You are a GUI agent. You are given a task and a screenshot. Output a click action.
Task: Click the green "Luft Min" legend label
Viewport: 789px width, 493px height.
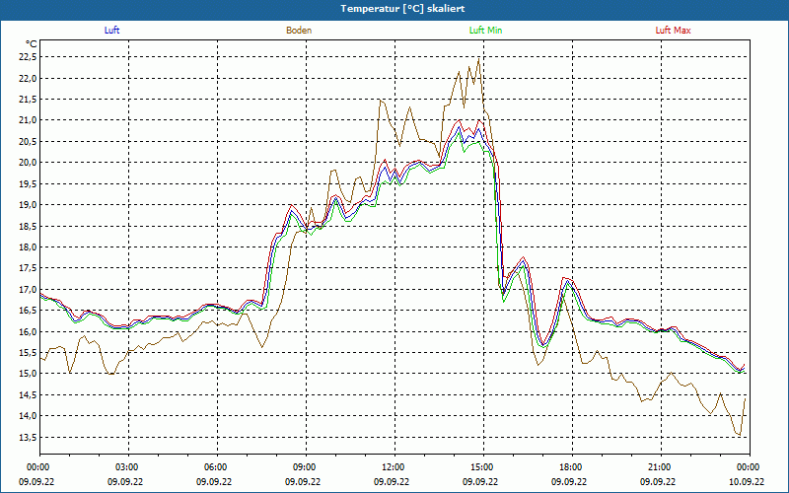pos(485,31)
